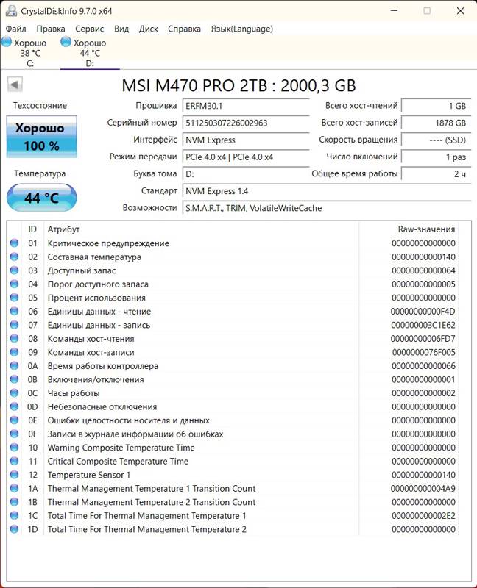Screen dimensions: 477x588
Task: Click the previous disk arrow button
Action: 14,85
